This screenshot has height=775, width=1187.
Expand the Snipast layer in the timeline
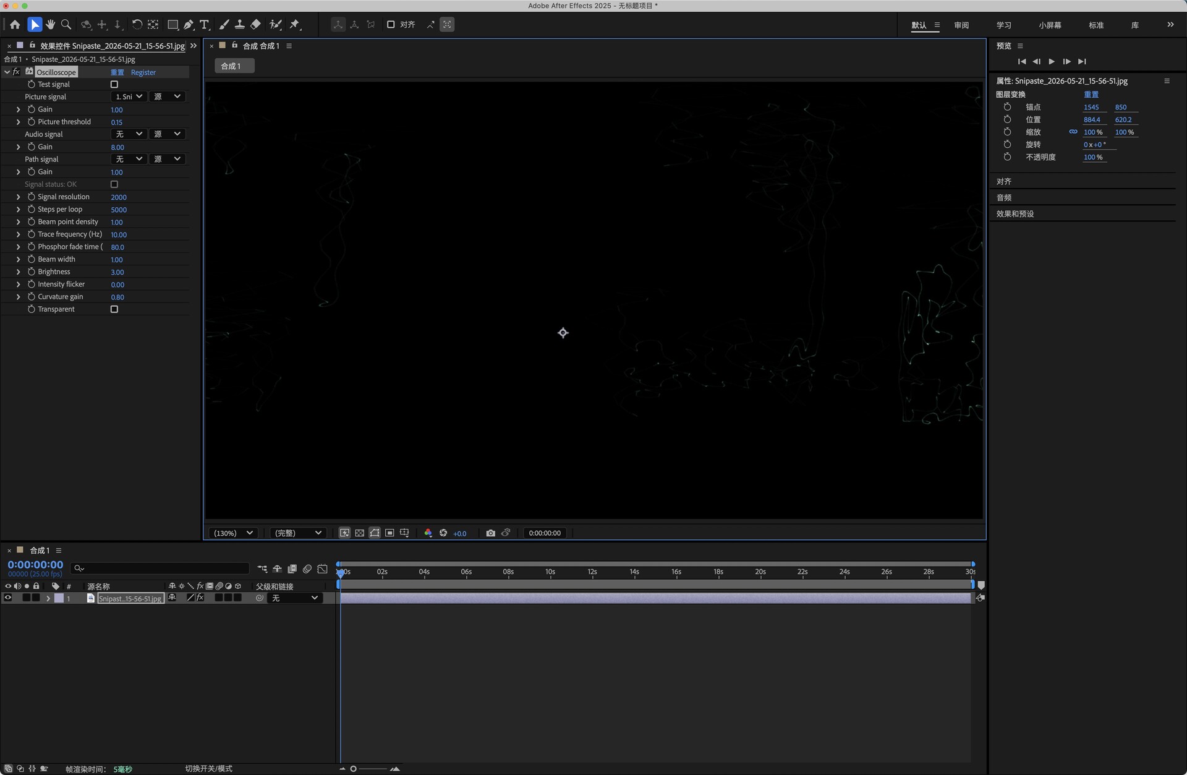coord(48,598)
